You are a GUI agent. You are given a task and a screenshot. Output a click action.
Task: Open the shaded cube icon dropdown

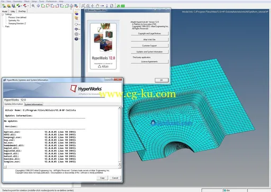79,39
